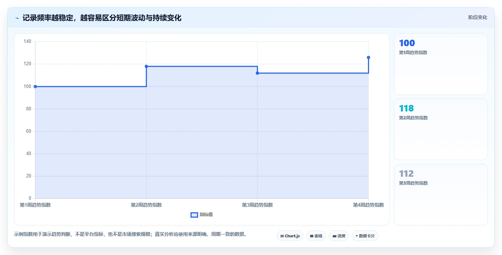Screen dimensions: 502x255
Task: Select the data point for 第1周趋势指数
Action: (35, 87)
